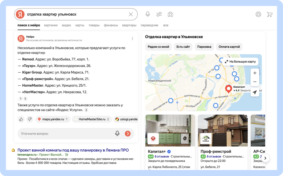Switch to the 'видео' tab
Image resolution: width=283 pixels, height=176 pixels.
click(x=66, y=25)
